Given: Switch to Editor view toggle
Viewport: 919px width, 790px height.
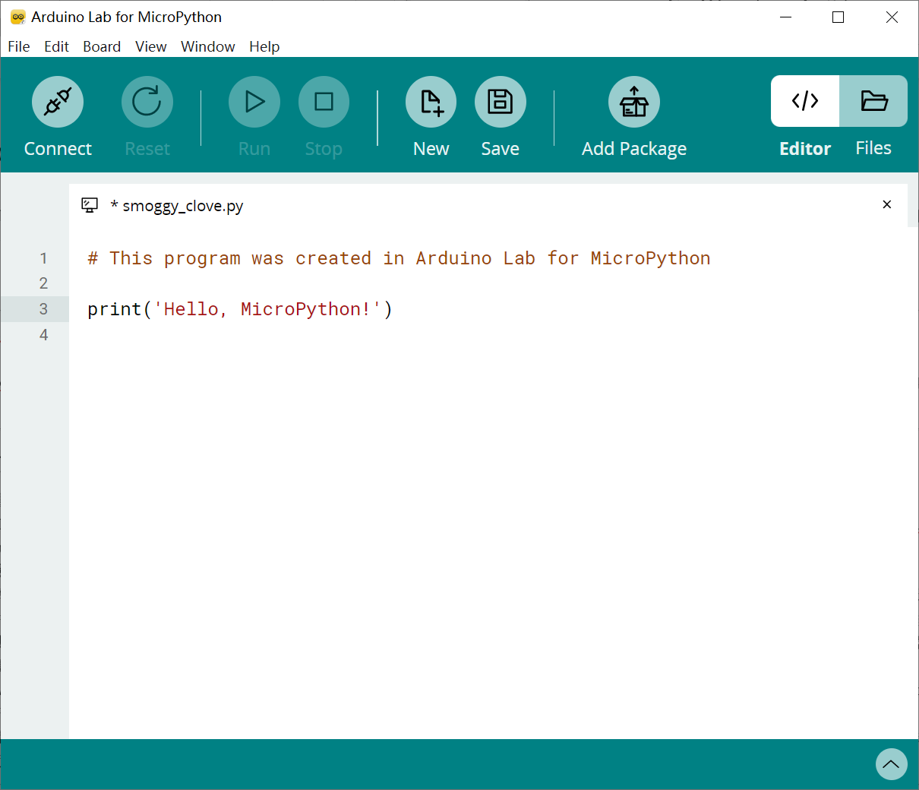Looking at the screenshot, I should click(805, 101).
